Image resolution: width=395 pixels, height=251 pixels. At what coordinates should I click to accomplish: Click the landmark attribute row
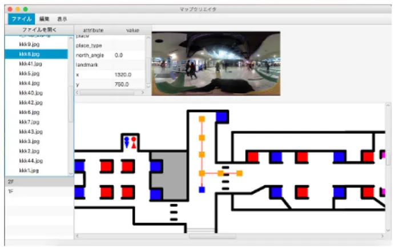pyautogui.click(x=110, y=65)
